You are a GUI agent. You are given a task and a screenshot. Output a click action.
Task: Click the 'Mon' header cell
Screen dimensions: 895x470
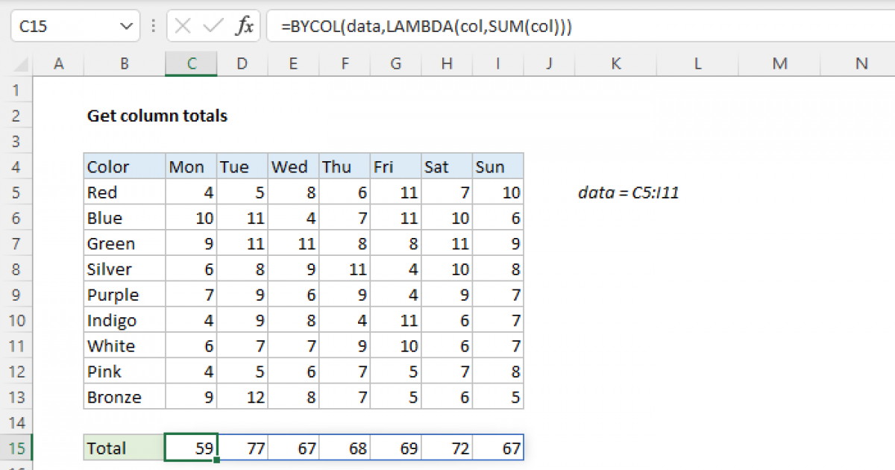(191, 167)
